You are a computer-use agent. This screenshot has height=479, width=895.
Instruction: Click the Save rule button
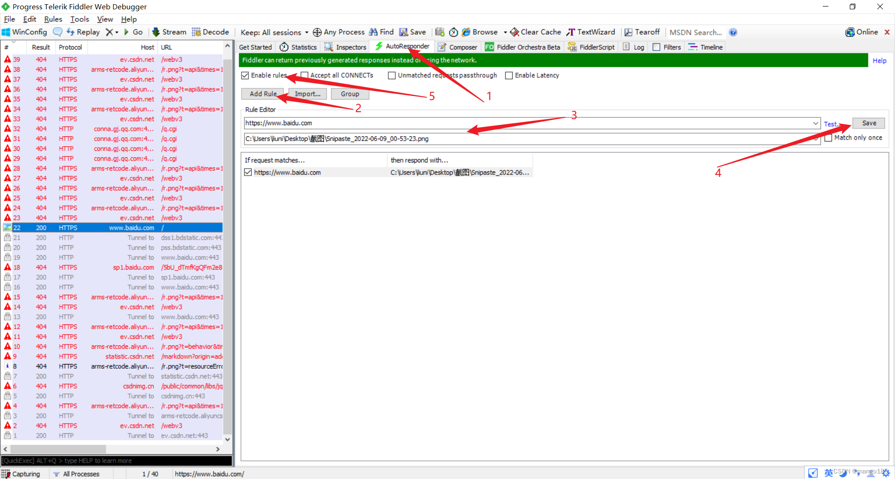(869, 123)
